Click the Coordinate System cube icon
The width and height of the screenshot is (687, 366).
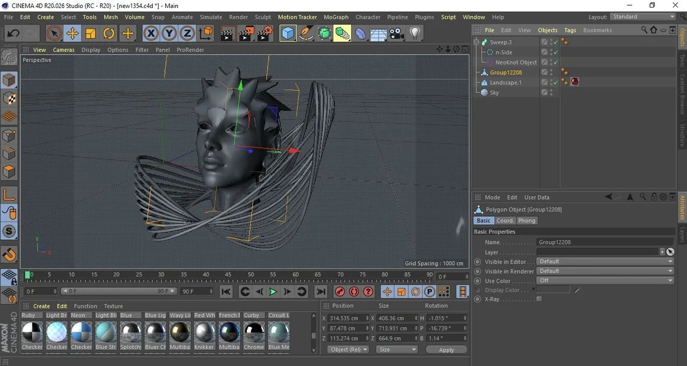tap(206, 34)
